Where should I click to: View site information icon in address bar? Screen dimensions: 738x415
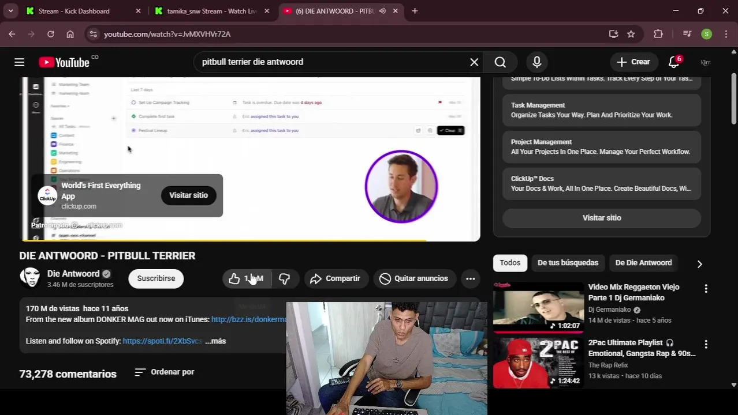(94, 34)
